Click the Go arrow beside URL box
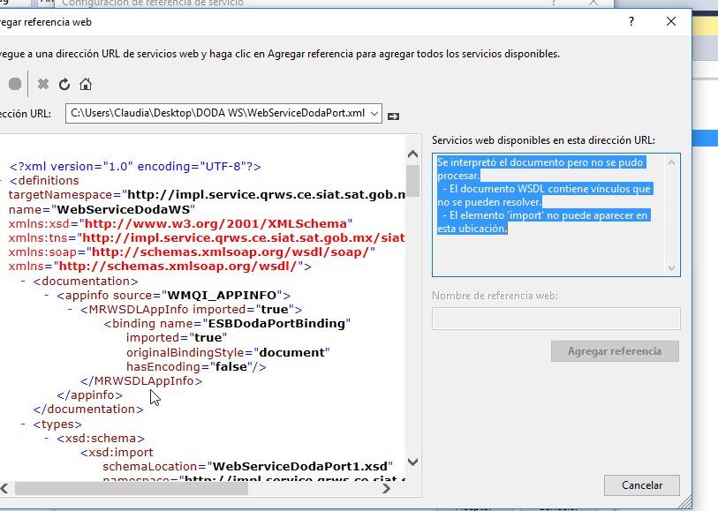The image size is (718, 511). pos(393,116)
